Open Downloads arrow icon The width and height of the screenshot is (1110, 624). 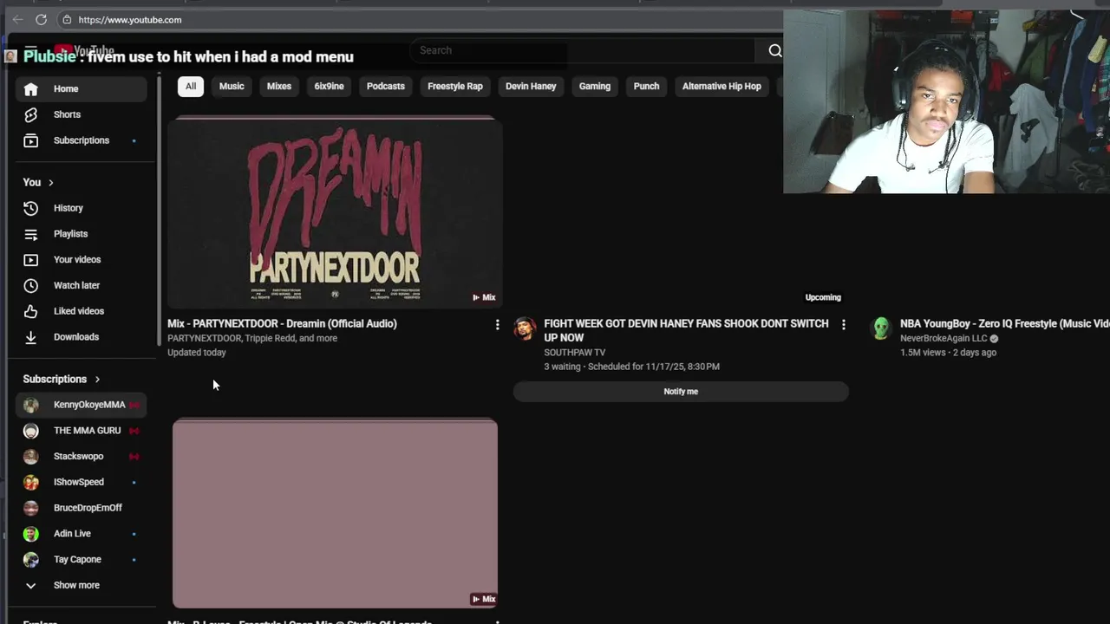[x=30, y=337]
